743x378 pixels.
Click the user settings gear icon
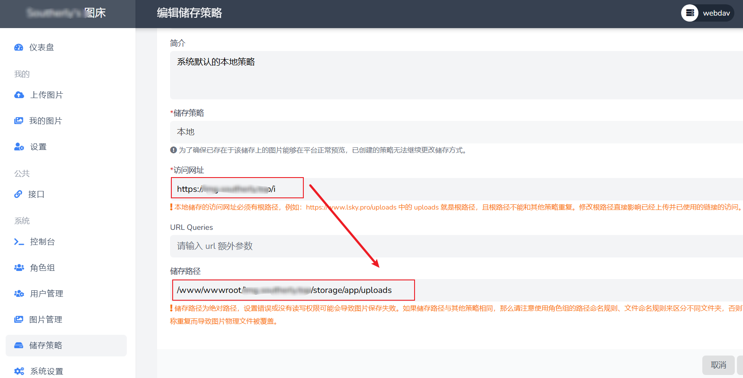pos(19,147)
